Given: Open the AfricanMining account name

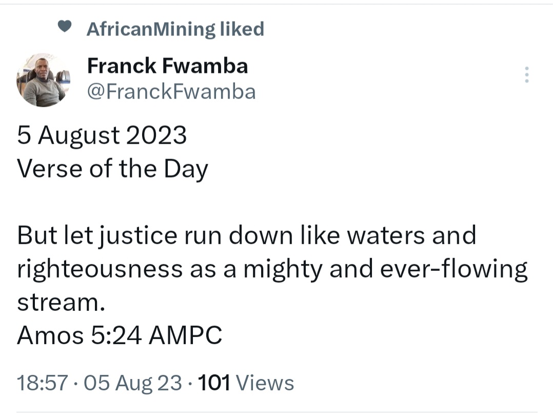Looking at the screenshot, I should pos(150,29).
